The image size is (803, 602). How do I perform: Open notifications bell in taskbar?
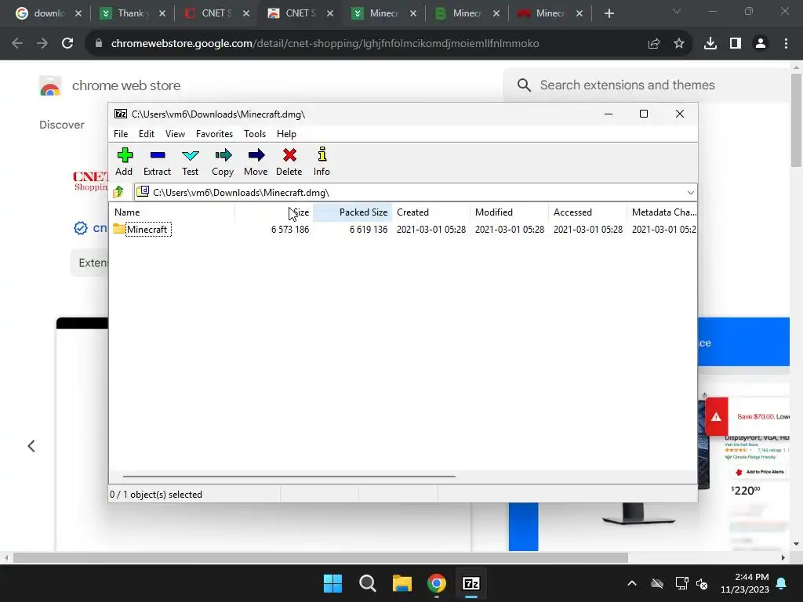point(782,583)
